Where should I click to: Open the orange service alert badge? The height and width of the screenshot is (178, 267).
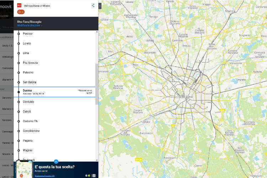(x=21, y=12)
